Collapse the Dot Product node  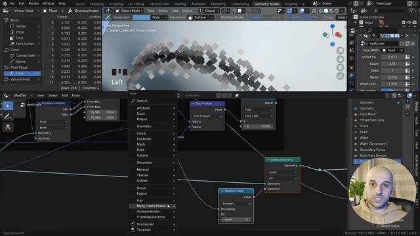(x=194, y=104)
